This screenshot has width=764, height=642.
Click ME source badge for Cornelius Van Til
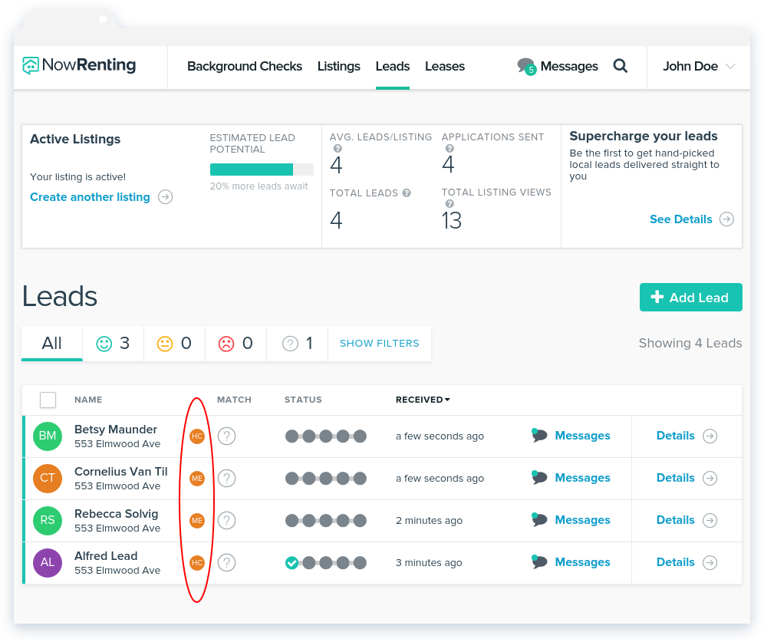coord(197,479)
